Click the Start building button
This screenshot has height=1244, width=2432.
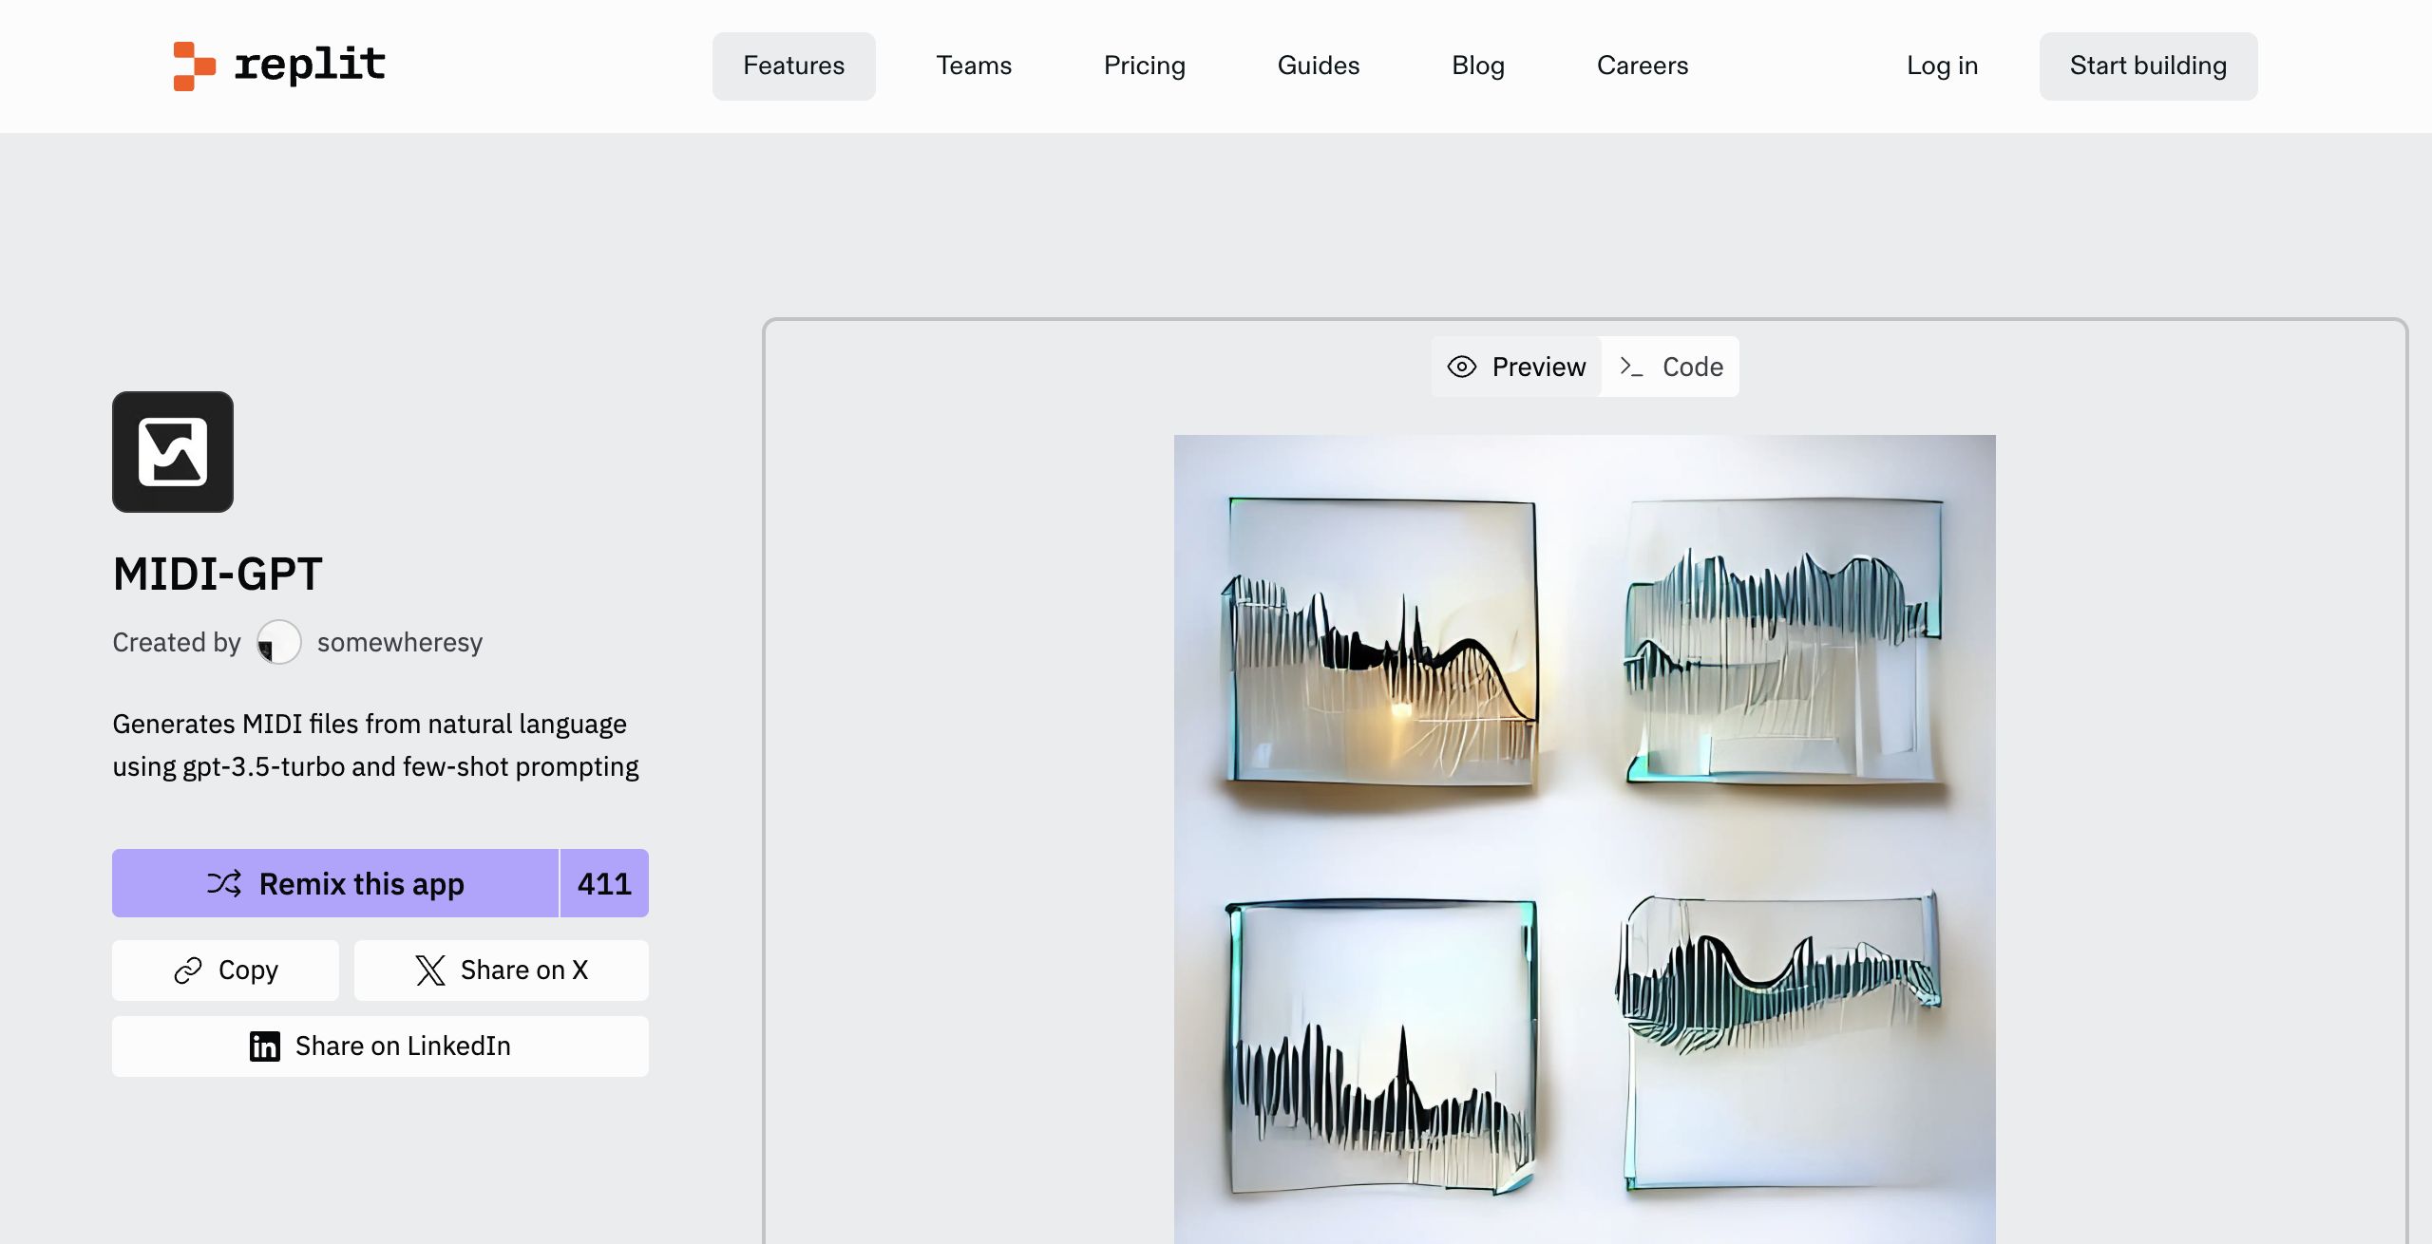click(x=2148, y=66)
